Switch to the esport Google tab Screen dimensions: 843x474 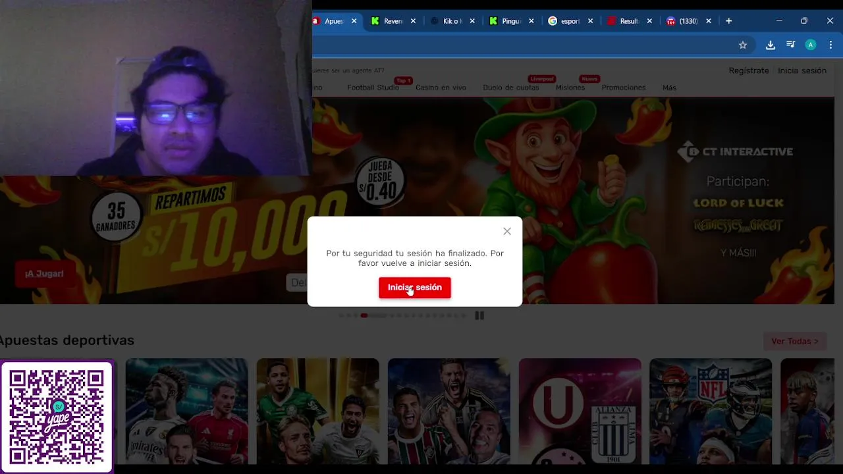coord(570,21)
